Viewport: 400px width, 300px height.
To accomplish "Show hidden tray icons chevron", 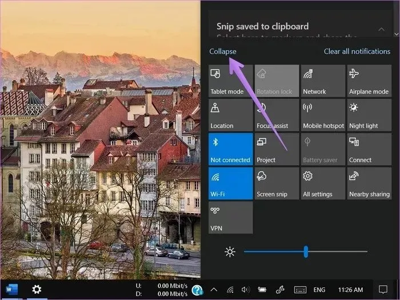I will pyautogui.click(x=214, y=290).
